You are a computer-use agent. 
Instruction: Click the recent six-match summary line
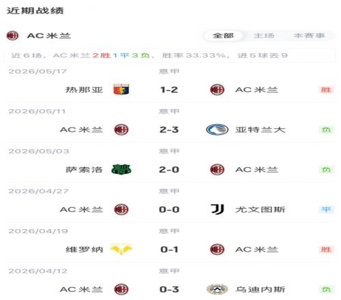[170, 55]
